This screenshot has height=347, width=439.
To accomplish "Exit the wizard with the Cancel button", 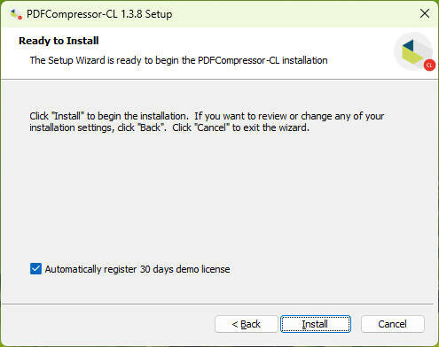I will (392, 324).
